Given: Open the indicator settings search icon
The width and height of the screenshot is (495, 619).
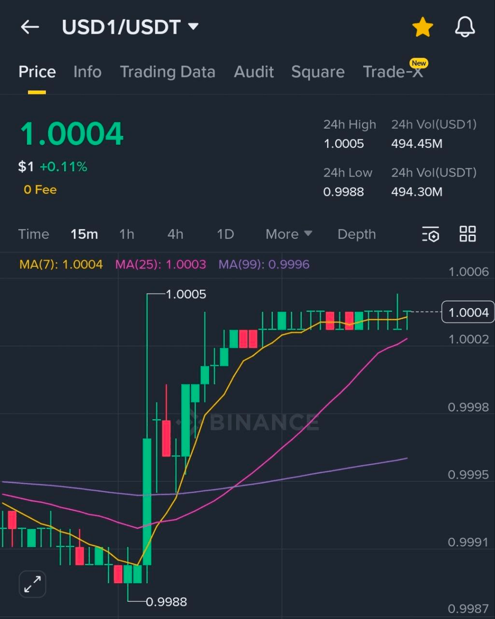Looking at the screenshot, I should (430, 234).
